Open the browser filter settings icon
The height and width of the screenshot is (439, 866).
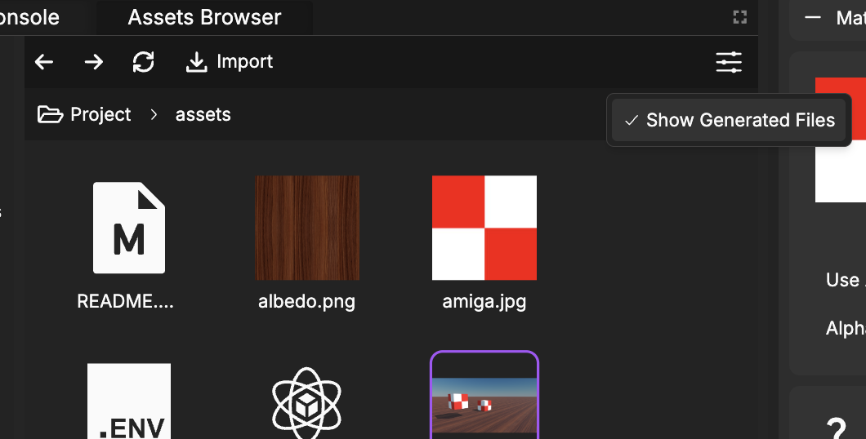click(x=729, y=62)
